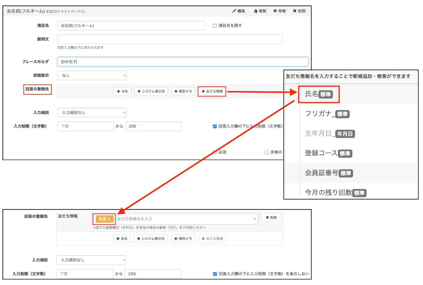Toggle the 必須 checkbox
The height and width of the screenshot is (285, 423).
[x=215, y=152]
